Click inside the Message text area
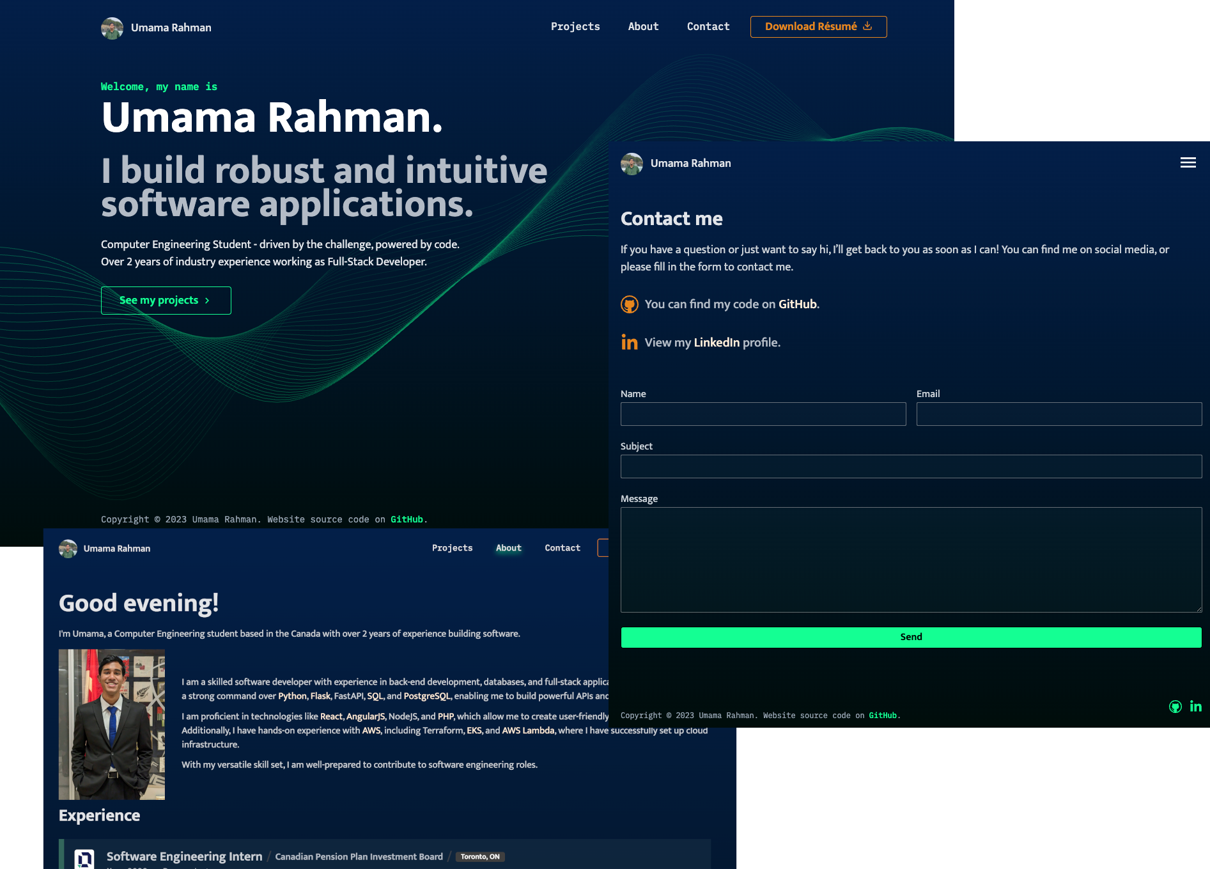 point(911,560)
